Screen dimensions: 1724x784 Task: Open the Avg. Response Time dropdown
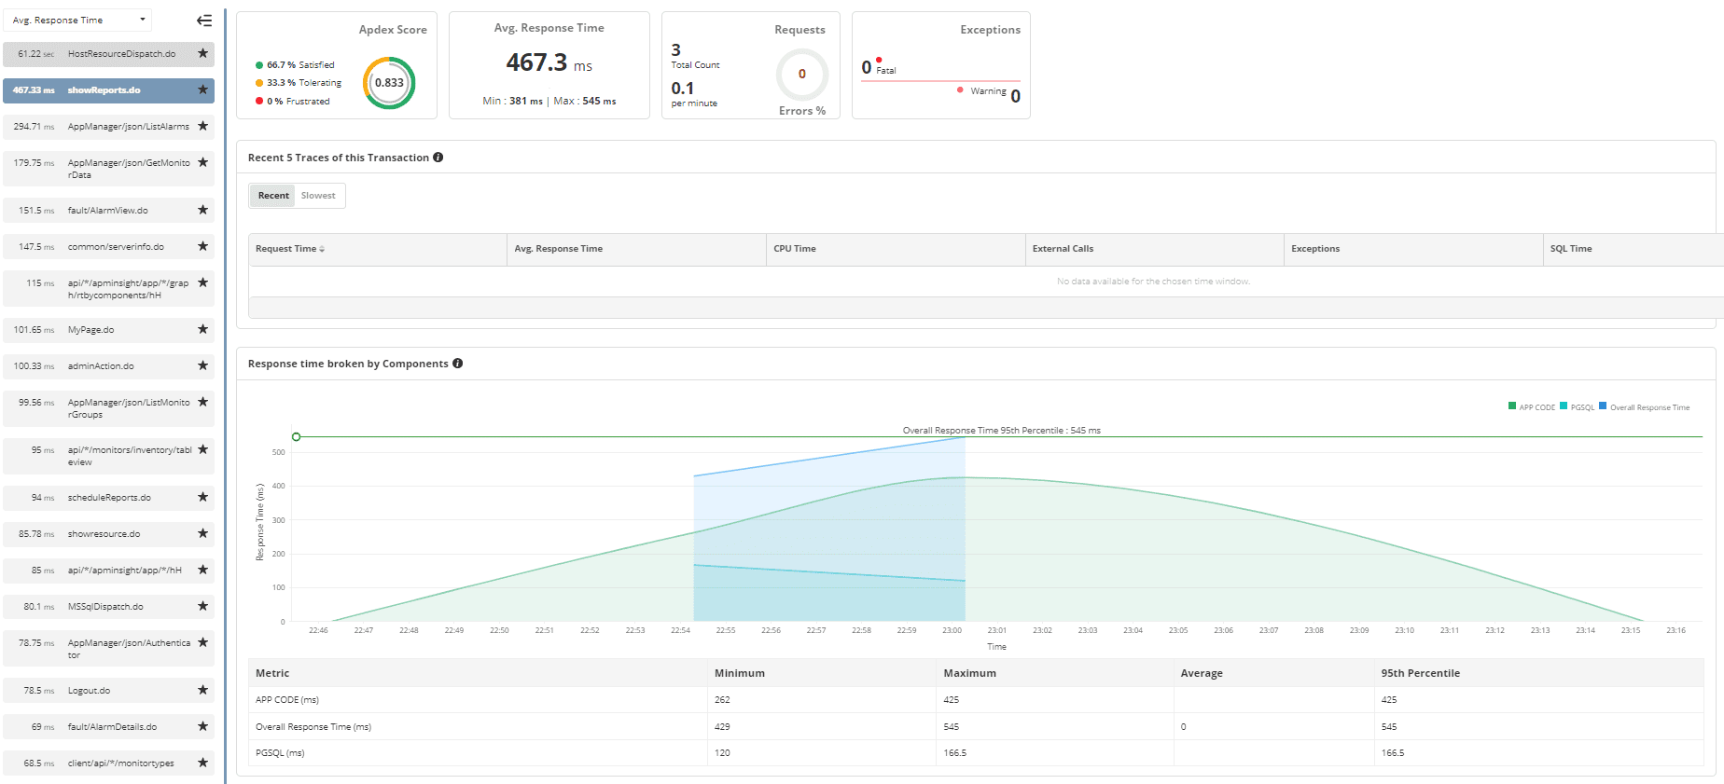78,21
